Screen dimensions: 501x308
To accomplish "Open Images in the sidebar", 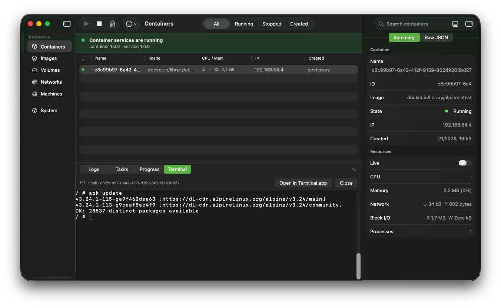I will [x=50, y=58].
